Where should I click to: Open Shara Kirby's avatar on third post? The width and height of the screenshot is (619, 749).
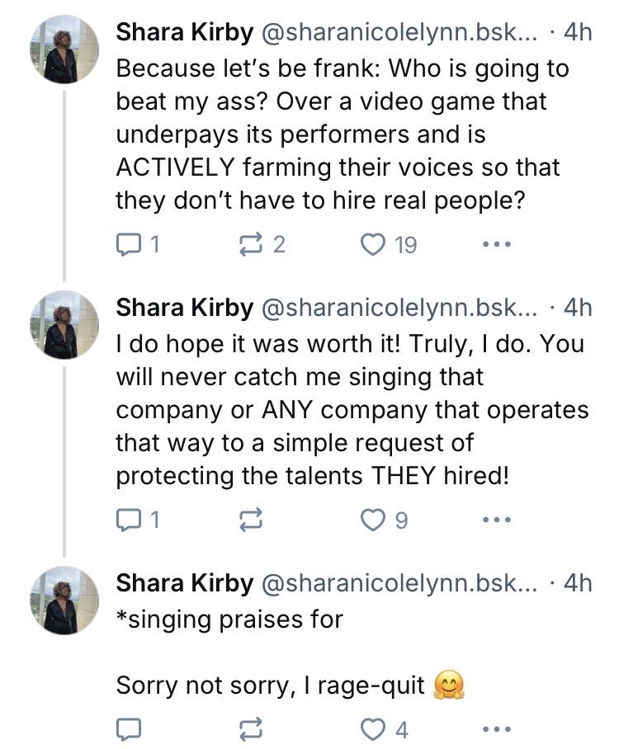(64, 601)
